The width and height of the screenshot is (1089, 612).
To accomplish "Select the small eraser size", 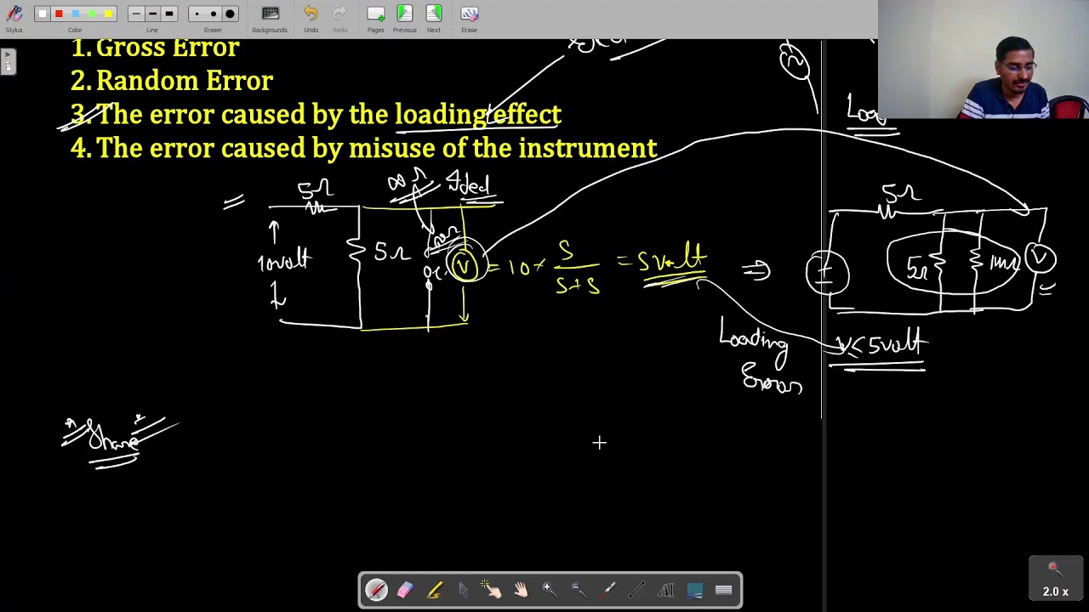I will [x=197, y=14].
